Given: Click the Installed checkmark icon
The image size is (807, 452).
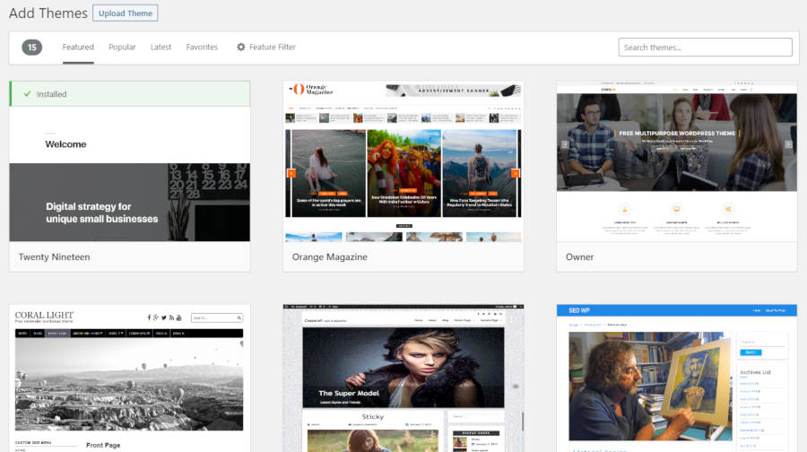Looking at the screenshot, I should coord(27,94).
